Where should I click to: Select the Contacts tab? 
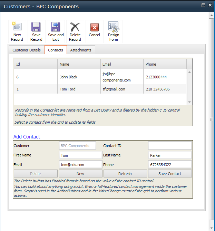[x=56, y=50]
